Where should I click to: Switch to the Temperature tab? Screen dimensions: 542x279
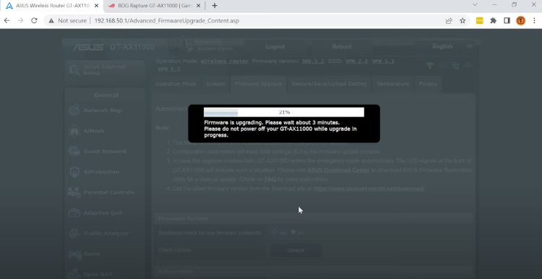(392, 84)
